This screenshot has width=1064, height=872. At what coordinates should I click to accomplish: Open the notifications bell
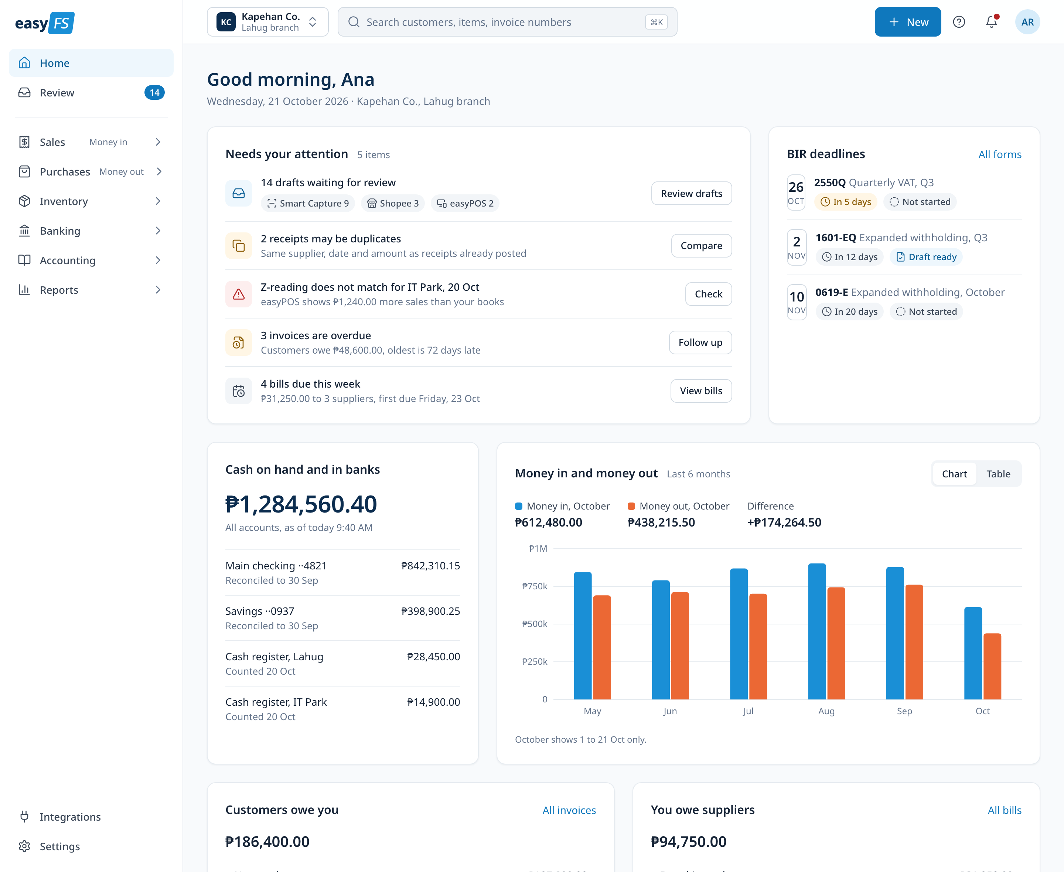[x=991, y=22]
